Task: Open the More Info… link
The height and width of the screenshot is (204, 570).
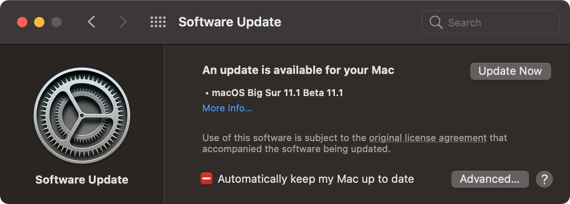Action: pyautogui.click(x=227, y=108)
